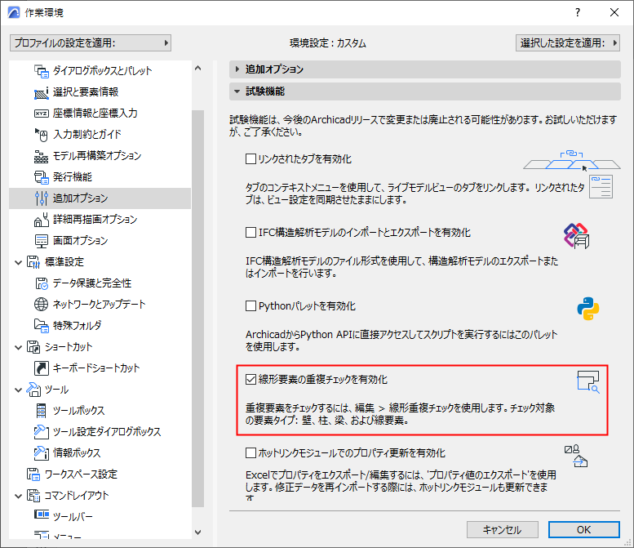Click the Archicad logo in the title bar
The height and width of the screenshot is (548, 634).
pyautogui.click(x=13, y=12)
